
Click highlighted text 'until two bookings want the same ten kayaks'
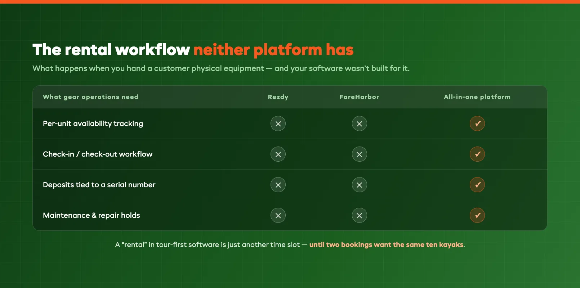point(386,245)
